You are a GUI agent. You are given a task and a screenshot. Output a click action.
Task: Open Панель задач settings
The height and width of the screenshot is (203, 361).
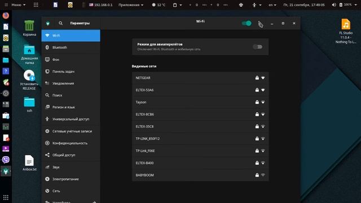pos(71,72)
